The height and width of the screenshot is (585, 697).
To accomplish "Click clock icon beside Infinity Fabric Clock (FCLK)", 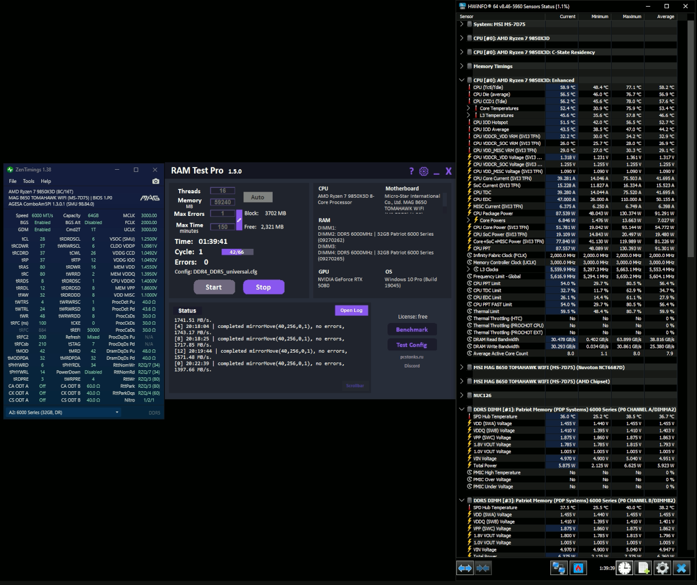I will (x=469, y=255).
